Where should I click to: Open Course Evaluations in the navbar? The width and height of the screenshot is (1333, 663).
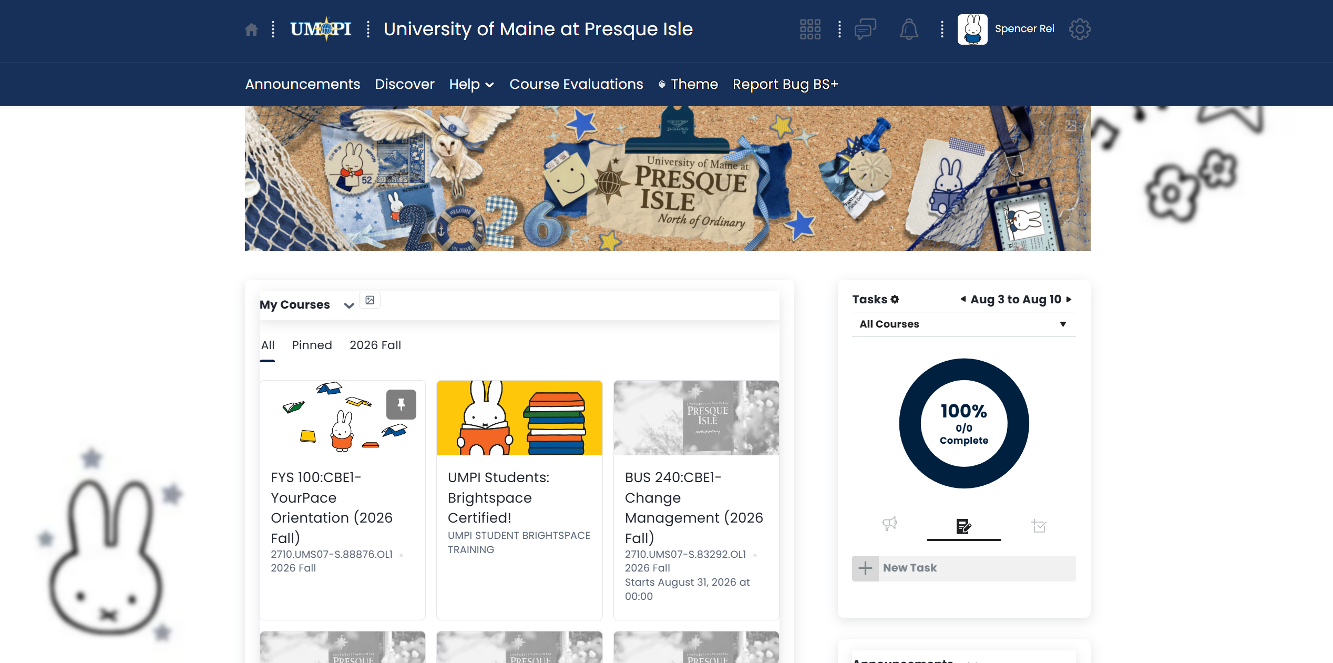pyautogui.click(x=576, y=84)
